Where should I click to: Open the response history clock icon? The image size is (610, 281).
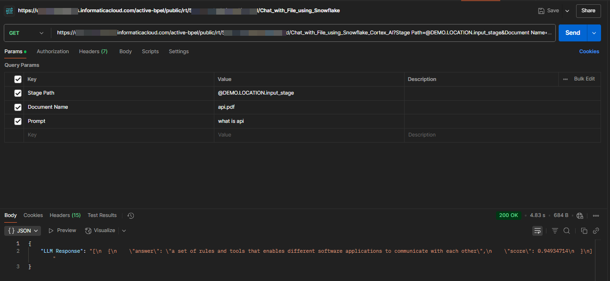click(x=131, y=216)
